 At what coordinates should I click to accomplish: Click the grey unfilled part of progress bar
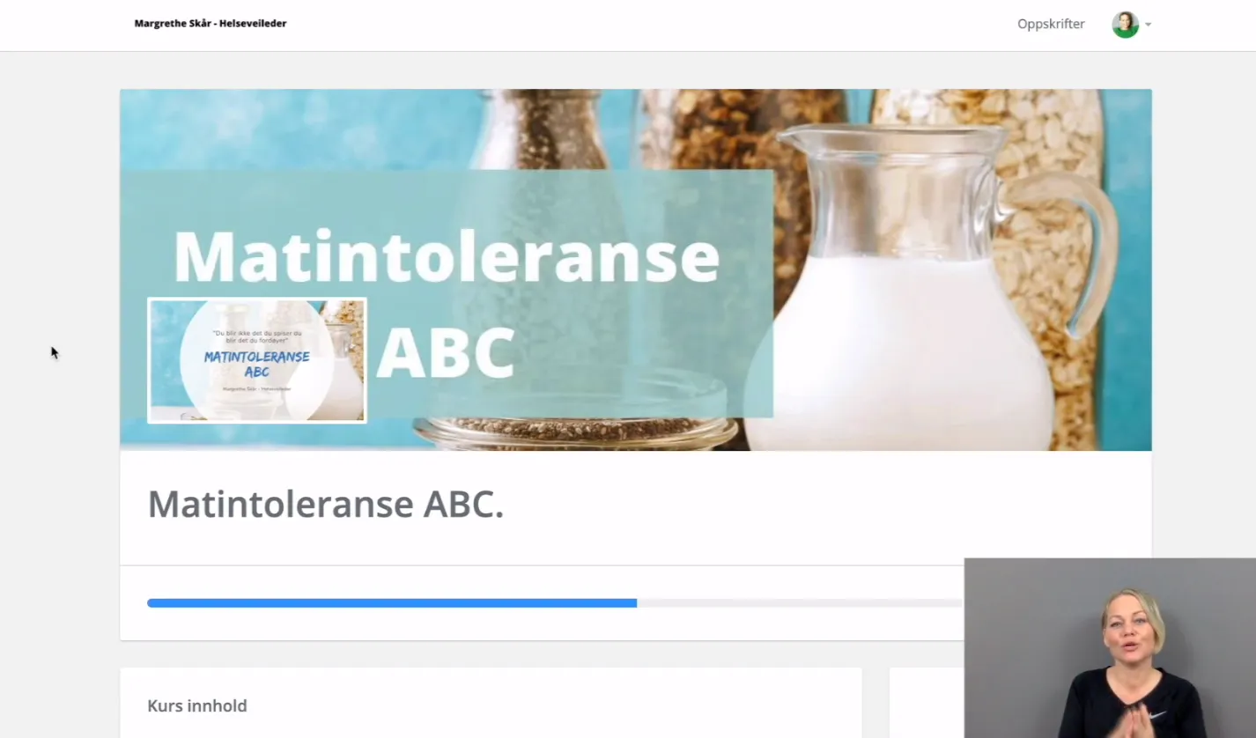coord(800,603)
